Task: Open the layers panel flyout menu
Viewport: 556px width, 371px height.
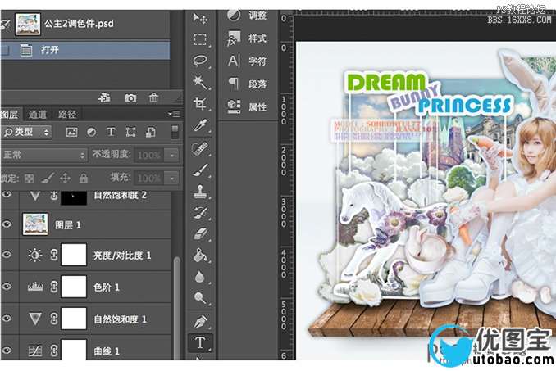Action: coord(175,114)
